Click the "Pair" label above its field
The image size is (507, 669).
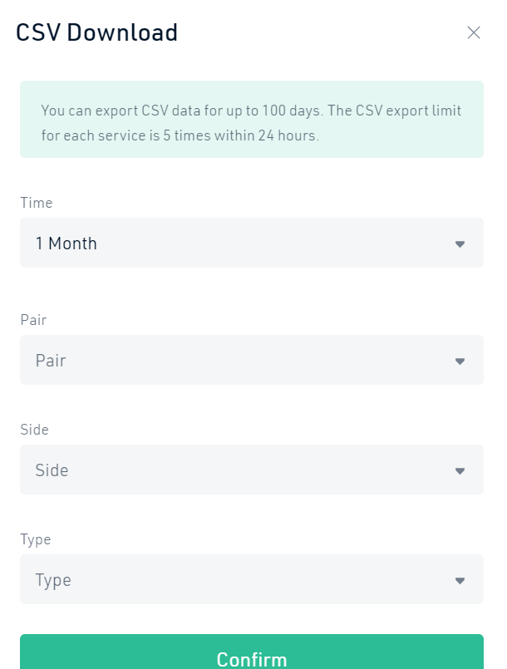pyautogui.click(x=34, y=320)
